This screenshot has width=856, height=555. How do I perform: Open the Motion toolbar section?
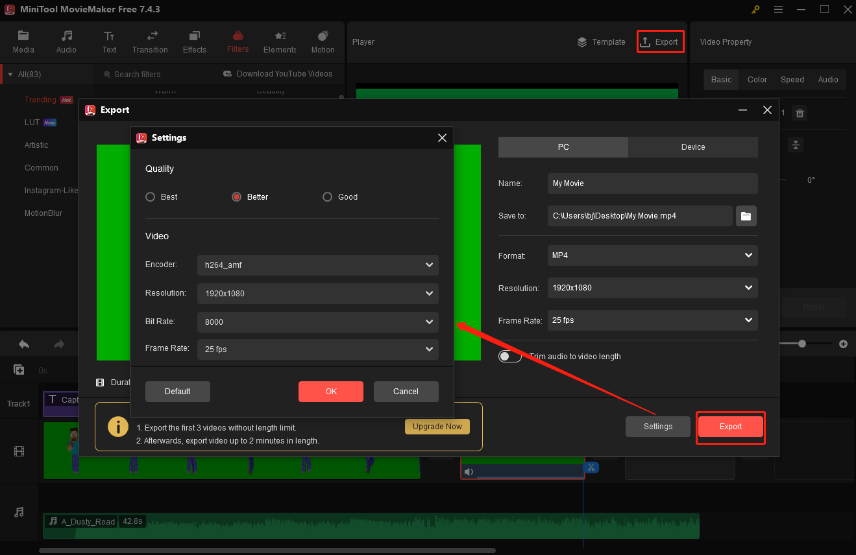point(323,42)
